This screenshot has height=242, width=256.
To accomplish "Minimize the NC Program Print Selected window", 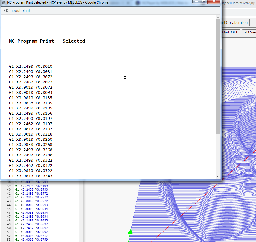I will [196, 1].
